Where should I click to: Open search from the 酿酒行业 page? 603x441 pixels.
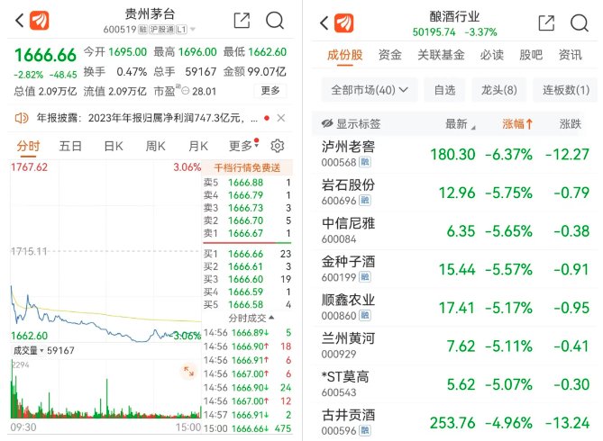[x=580, y=23]
